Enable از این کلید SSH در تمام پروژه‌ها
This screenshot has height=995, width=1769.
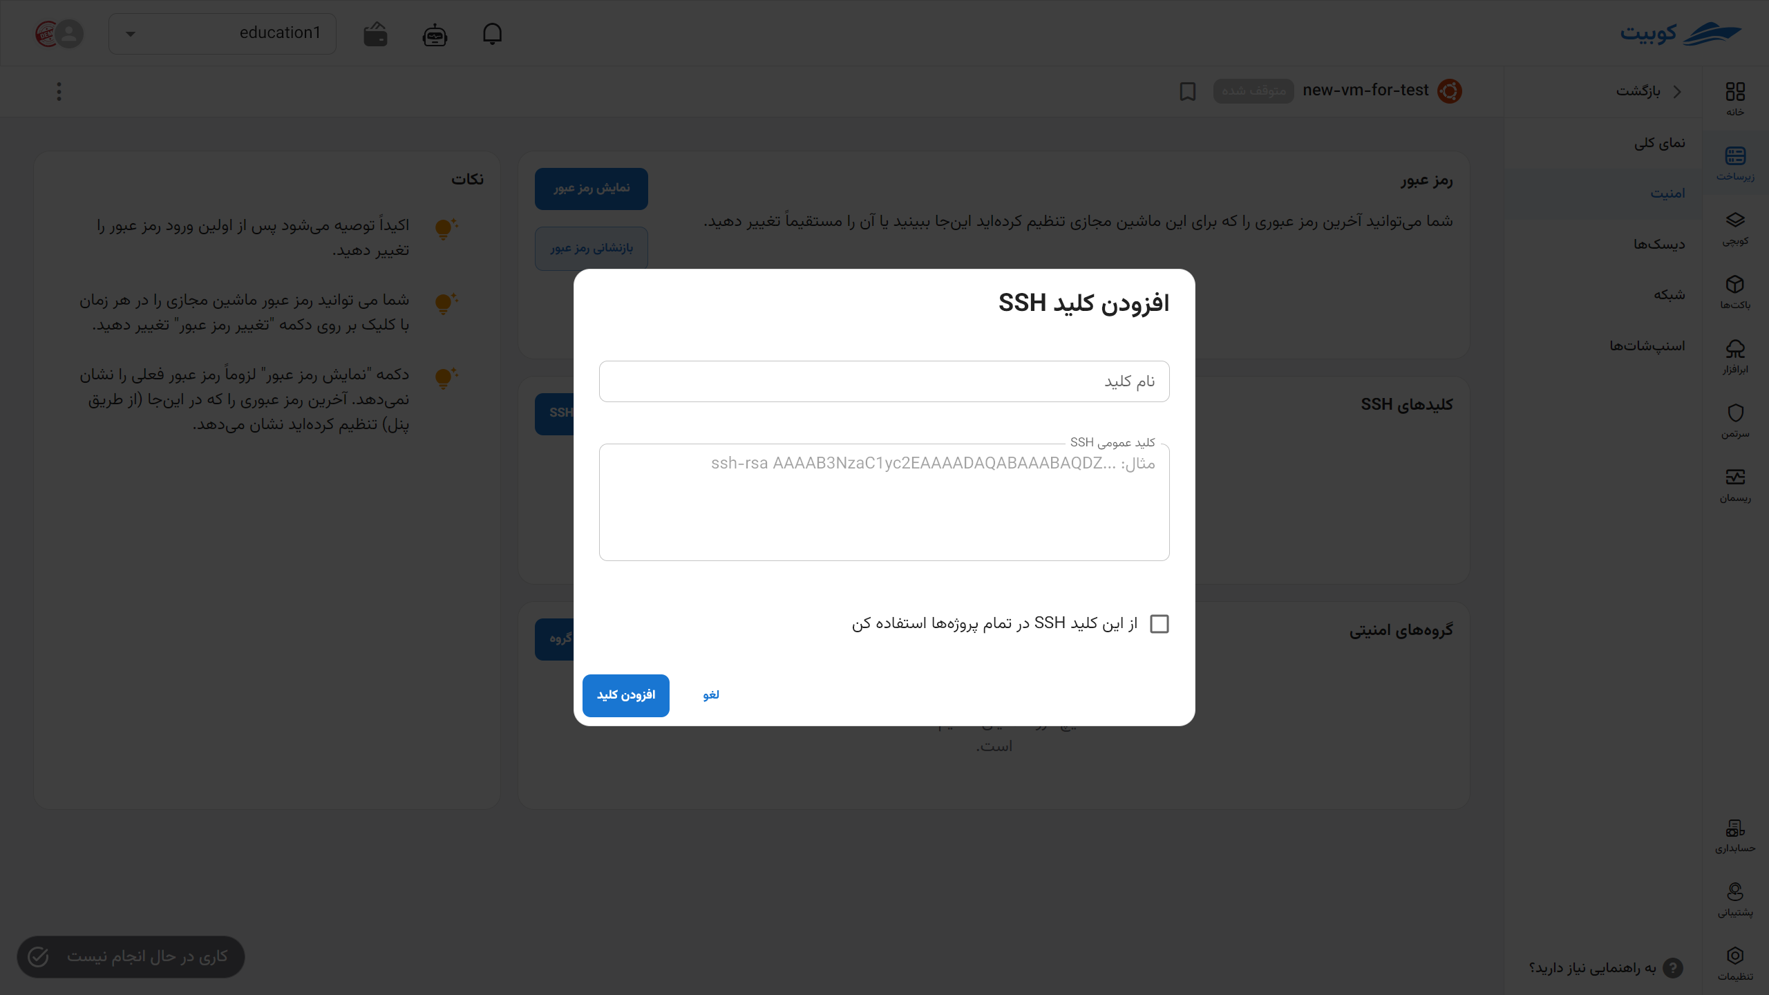1160,623
